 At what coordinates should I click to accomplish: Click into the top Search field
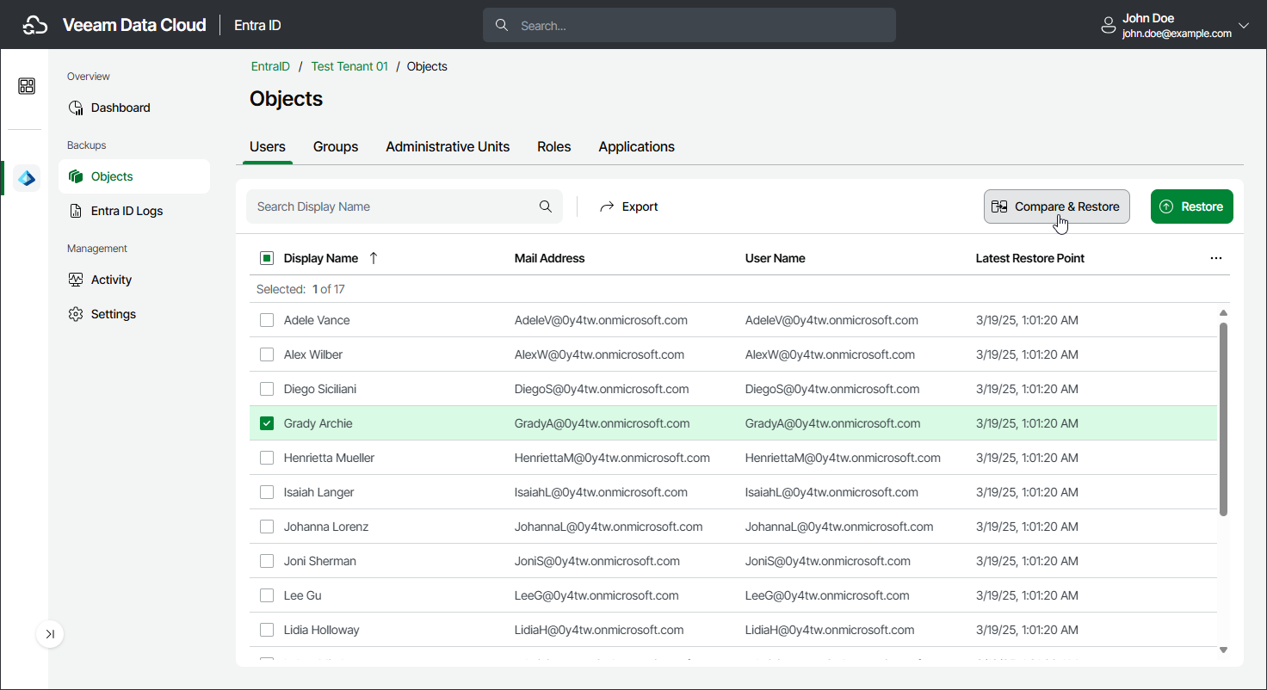689,25
